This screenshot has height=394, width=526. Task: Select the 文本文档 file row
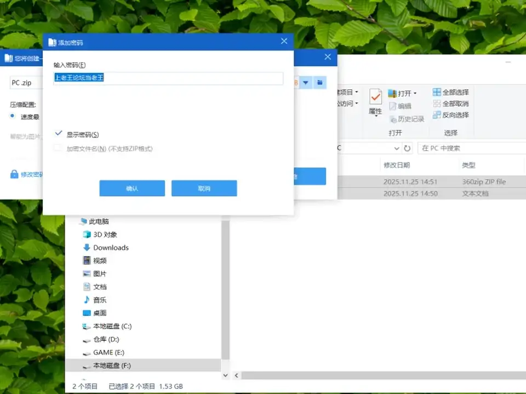432,194
